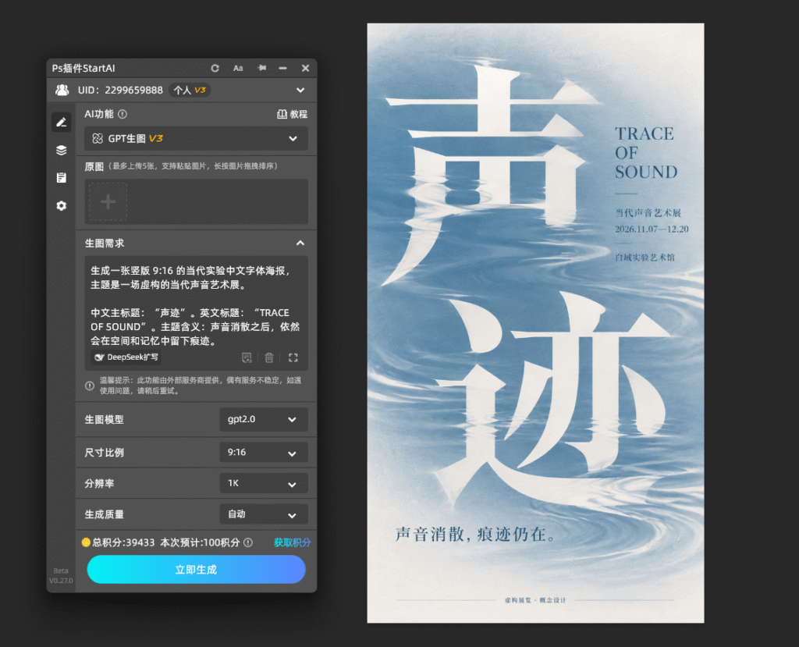Open the 尺寸比例 9:16 dropdown
Screen dimensions: 799x647
264,452
